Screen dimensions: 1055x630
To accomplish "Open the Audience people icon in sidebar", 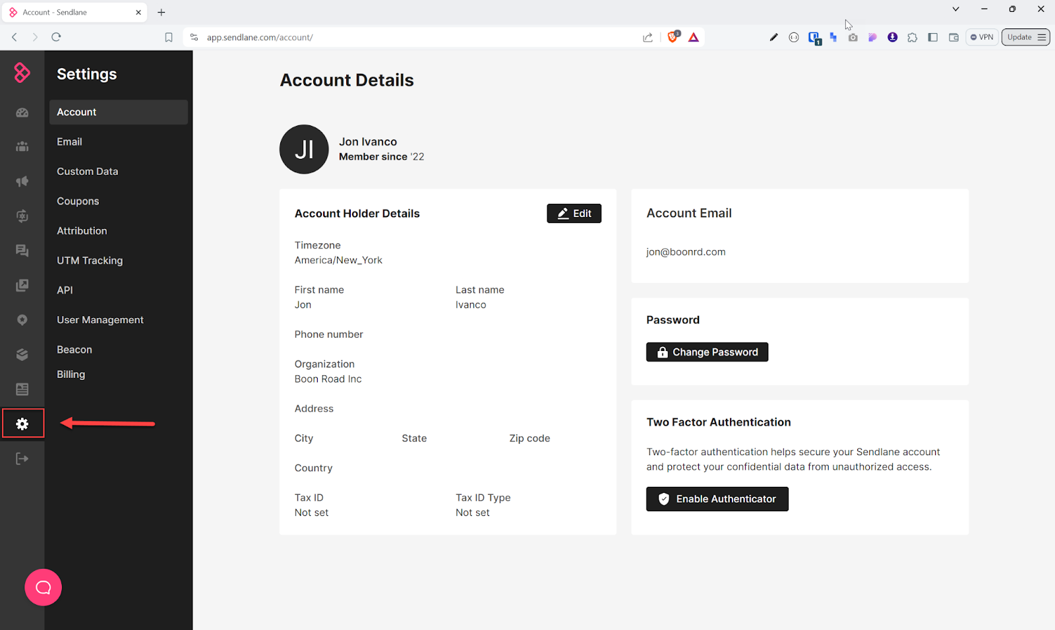I will coord(22,146).
